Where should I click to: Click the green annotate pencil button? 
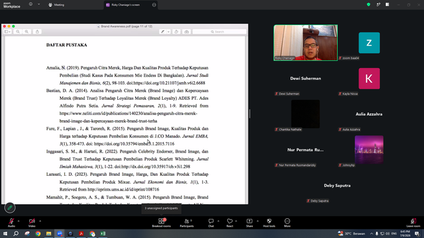click(10, 208)
